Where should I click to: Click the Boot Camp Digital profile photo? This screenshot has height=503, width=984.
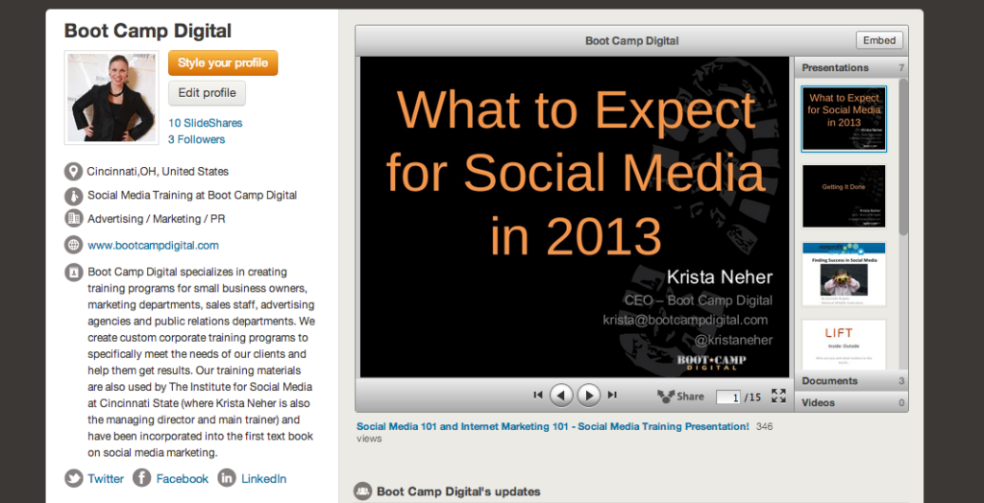pyautogui.click(x=111, y=97)
